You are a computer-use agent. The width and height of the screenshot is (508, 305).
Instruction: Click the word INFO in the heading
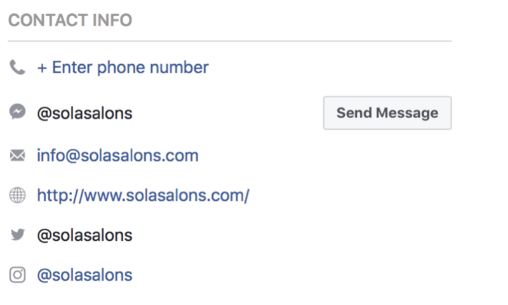tap(112, 20)
